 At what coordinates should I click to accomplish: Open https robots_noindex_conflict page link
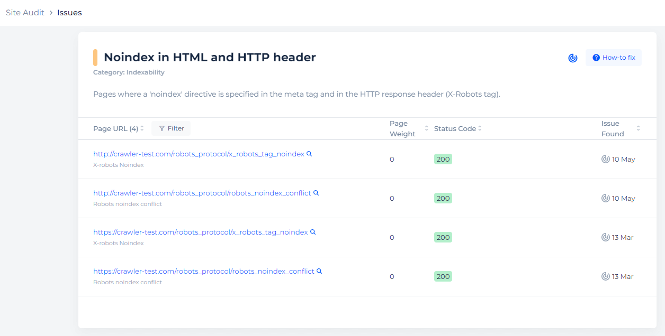pos(204,272)
